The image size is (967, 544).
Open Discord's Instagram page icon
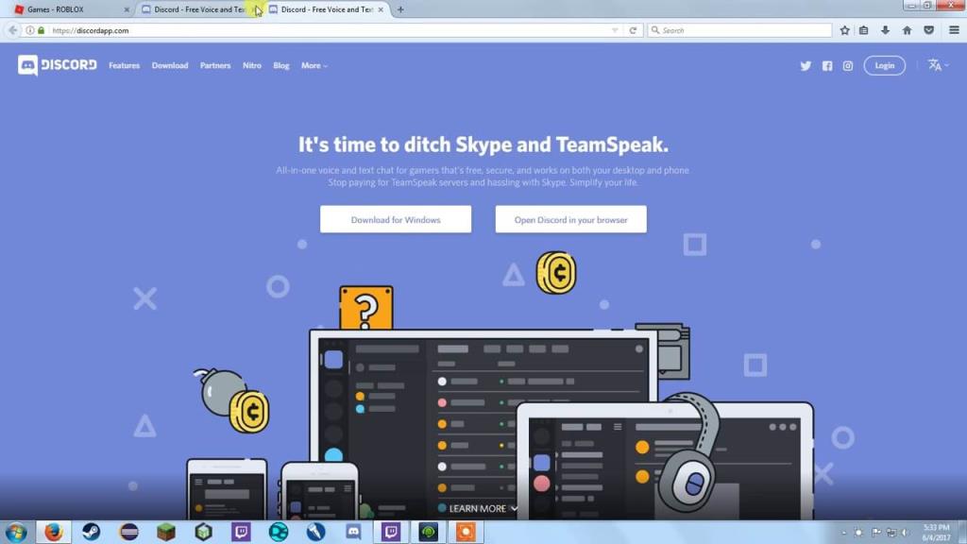(x=848, y=66)
